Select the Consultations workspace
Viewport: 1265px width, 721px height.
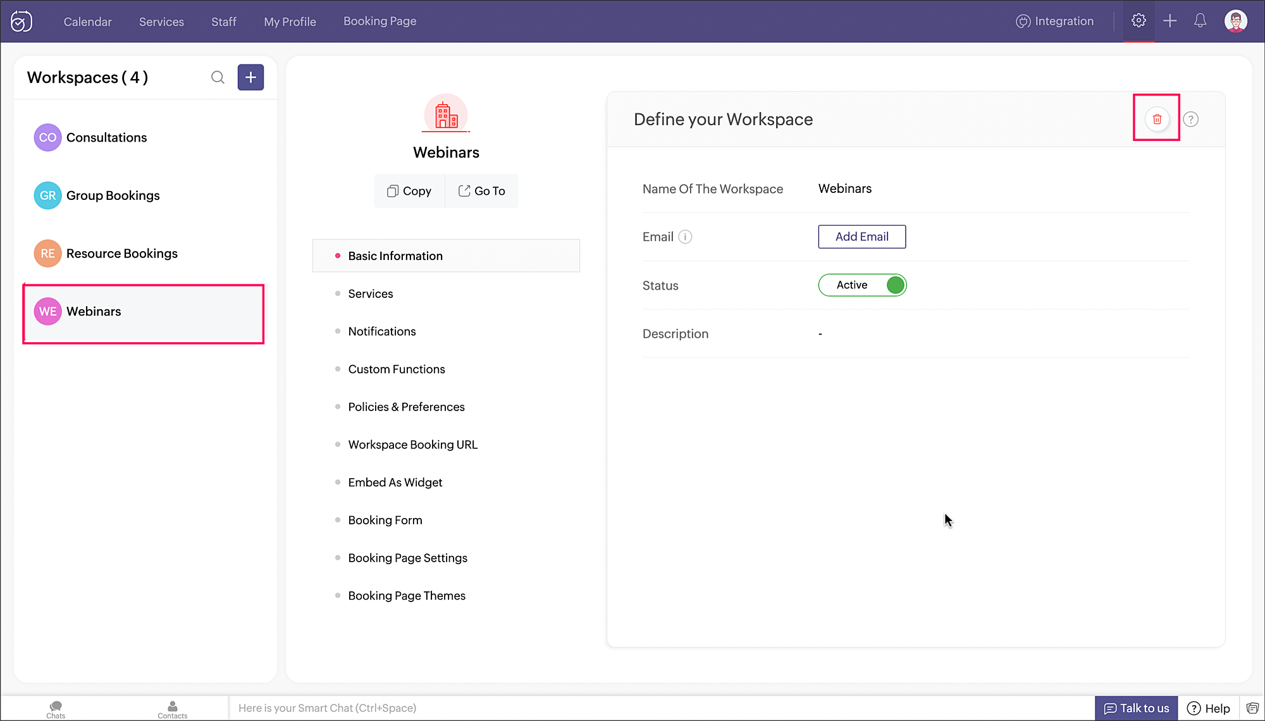click(x=106, y=137)
